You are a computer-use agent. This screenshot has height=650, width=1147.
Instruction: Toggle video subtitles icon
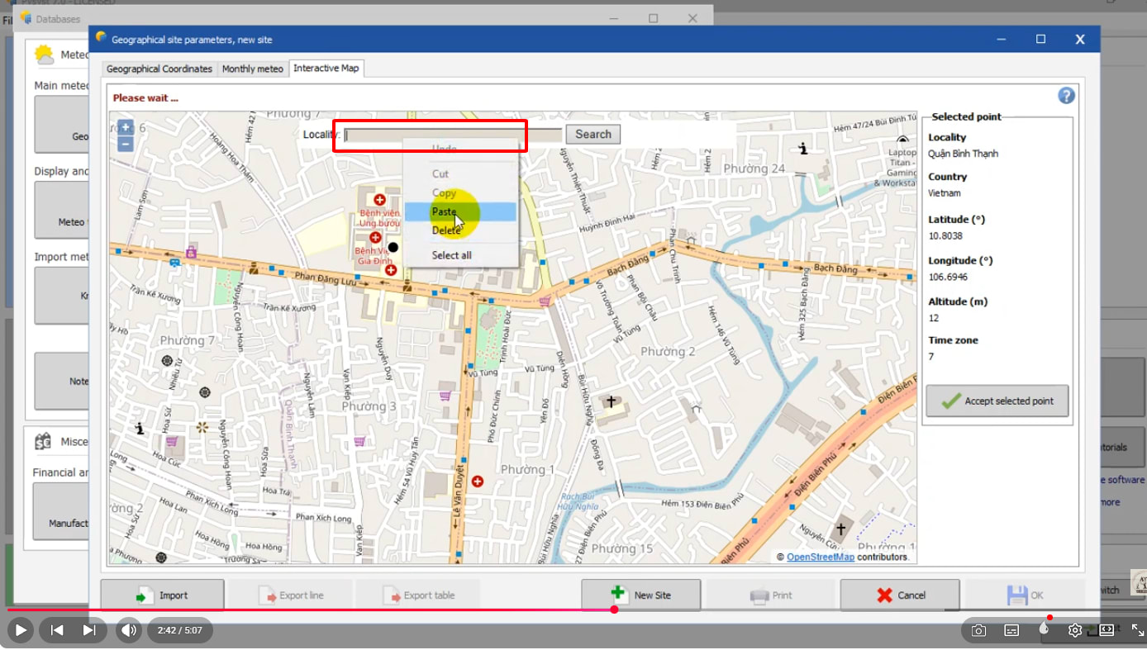(1011, 631)
